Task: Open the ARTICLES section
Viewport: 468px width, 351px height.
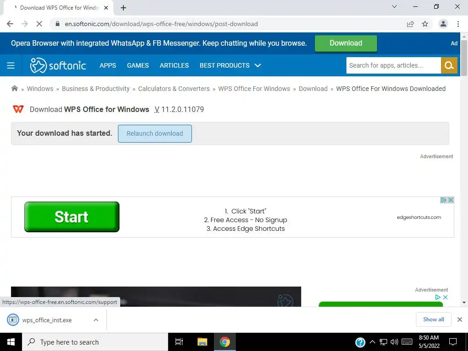Action: pyautogui.click(x=174, y=65)
